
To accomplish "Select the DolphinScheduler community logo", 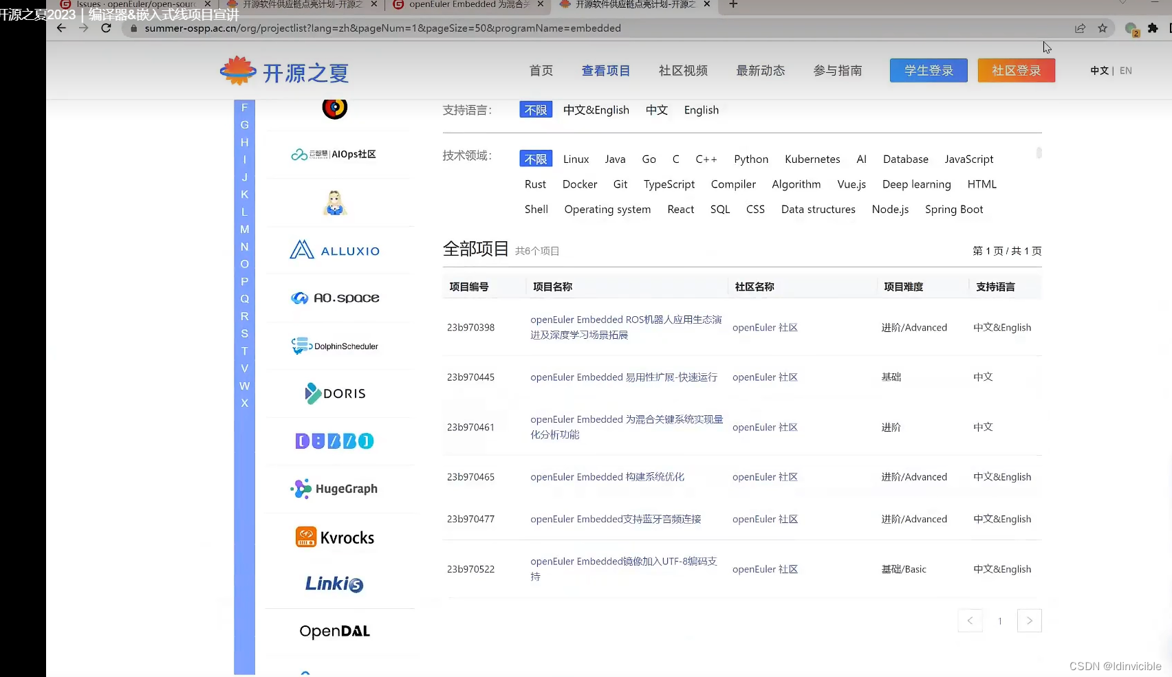I will pyautogui.click(x=335, y=346).
